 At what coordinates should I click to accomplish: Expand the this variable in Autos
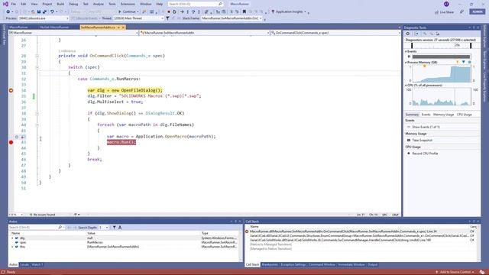[x=12, y=247]
